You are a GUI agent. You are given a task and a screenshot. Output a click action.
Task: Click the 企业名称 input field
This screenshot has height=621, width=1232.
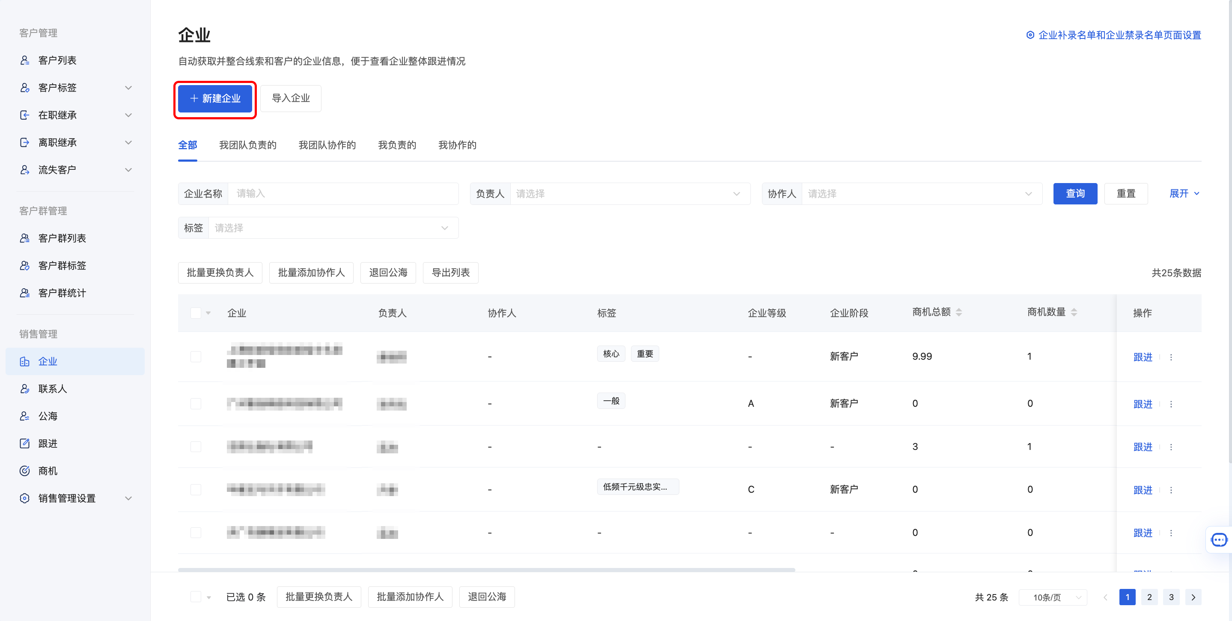coord(343,194)
